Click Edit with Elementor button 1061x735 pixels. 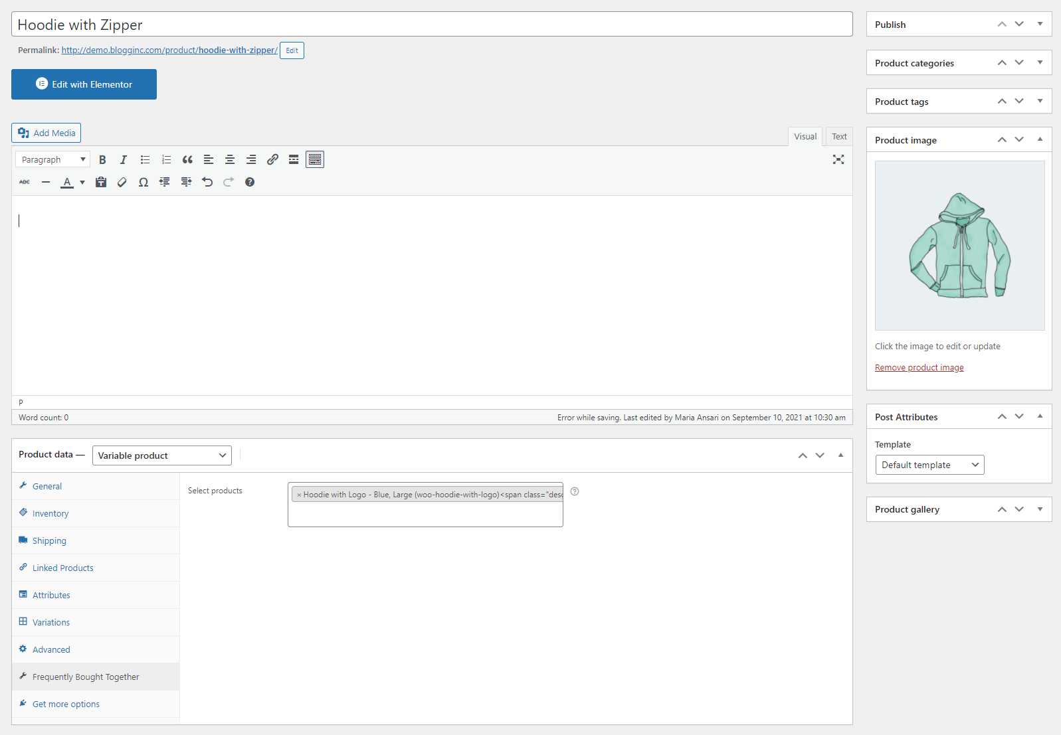pyautogui.click(x=84, y=84)
